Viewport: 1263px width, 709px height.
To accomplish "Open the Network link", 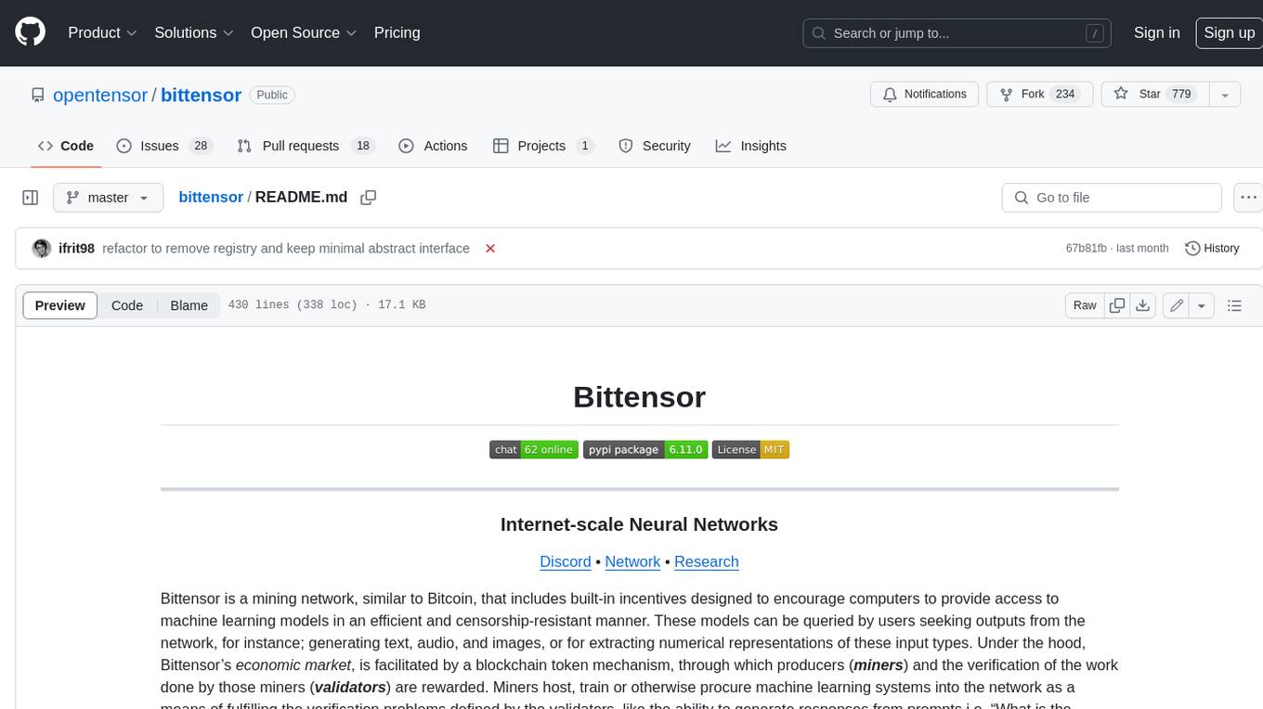I will [x=632, y=561].
